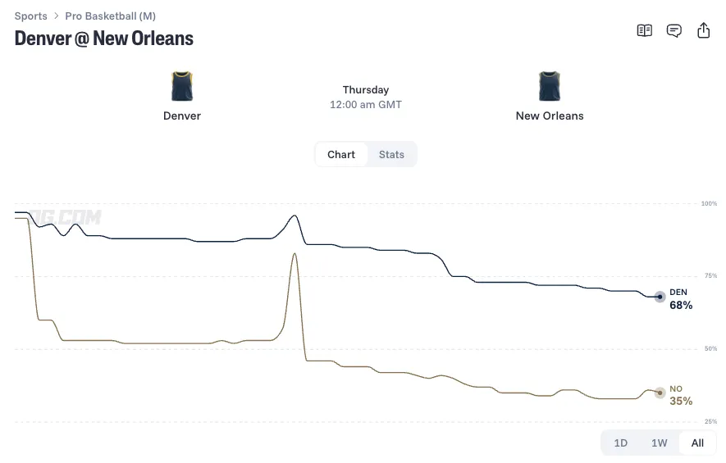Click the share icon
The width and height of the screenshot is (726, 463).
(x=703, y=30)
